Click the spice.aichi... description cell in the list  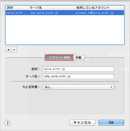coord(17,13)
